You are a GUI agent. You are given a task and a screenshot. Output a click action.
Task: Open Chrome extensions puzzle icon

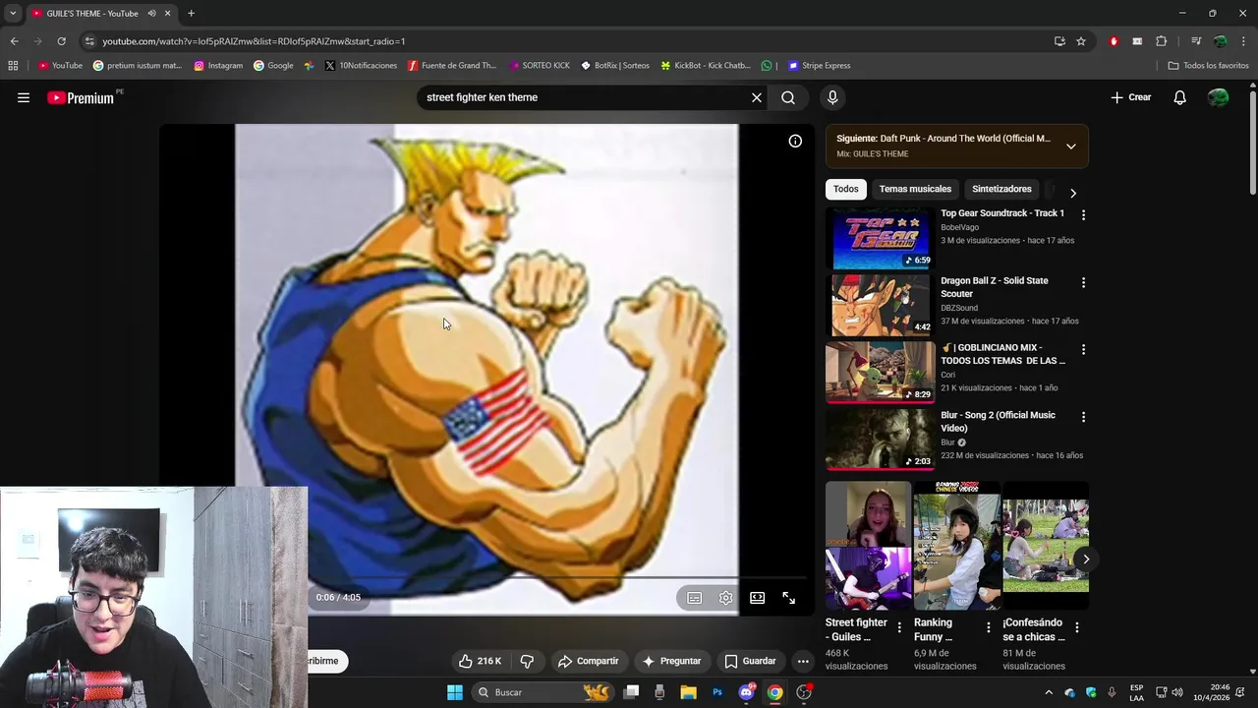tap(1162, 41)
